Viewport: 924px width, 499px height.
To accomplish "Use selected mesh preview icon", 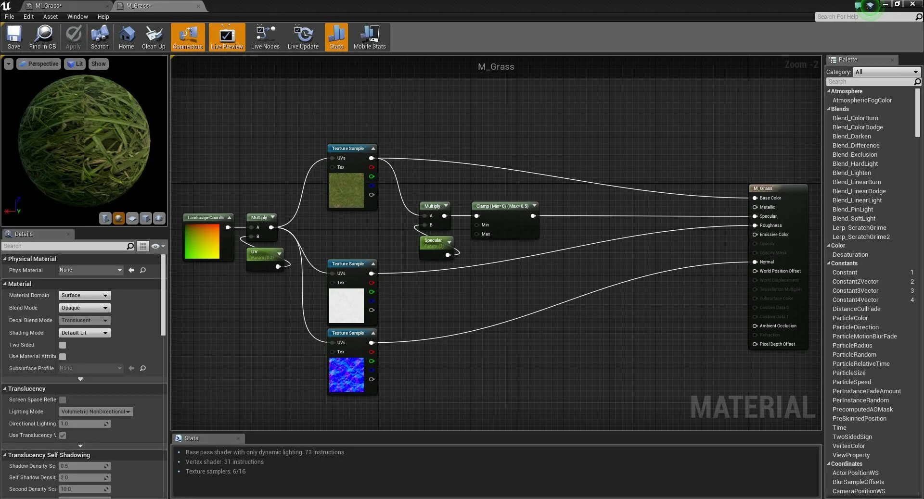I will [x=159, y=218].
